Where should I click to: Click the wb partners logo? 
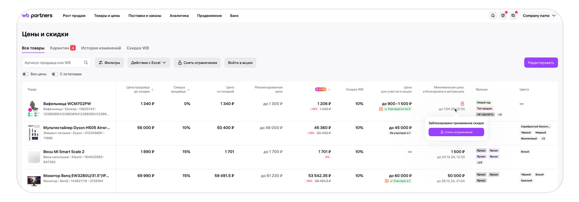(x=37, y=16)
